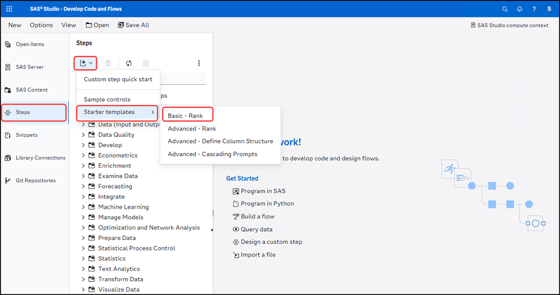
Task: Open the Steps pane more options menu
Action: point(199,63)
